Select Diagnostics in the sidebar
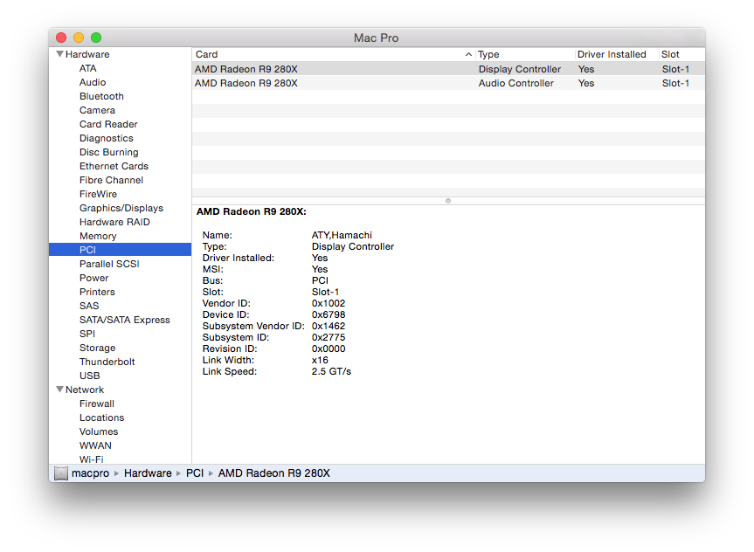The width and height of the screenshot is (754, 552). [x=107, y=138]
